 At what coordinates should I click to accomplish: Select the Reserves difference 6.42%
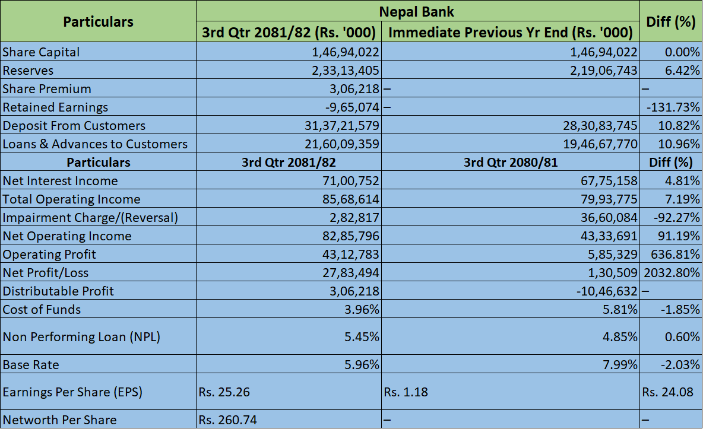click(682, 71)
